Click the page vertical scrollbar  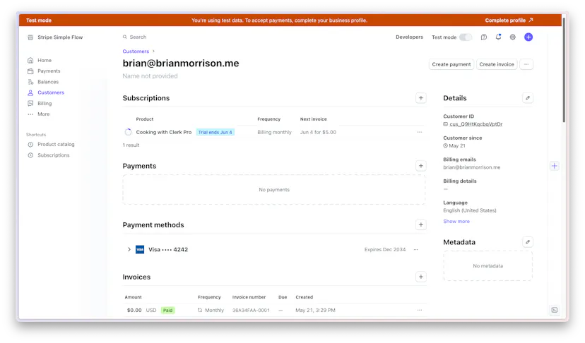[x=564, y=70]
